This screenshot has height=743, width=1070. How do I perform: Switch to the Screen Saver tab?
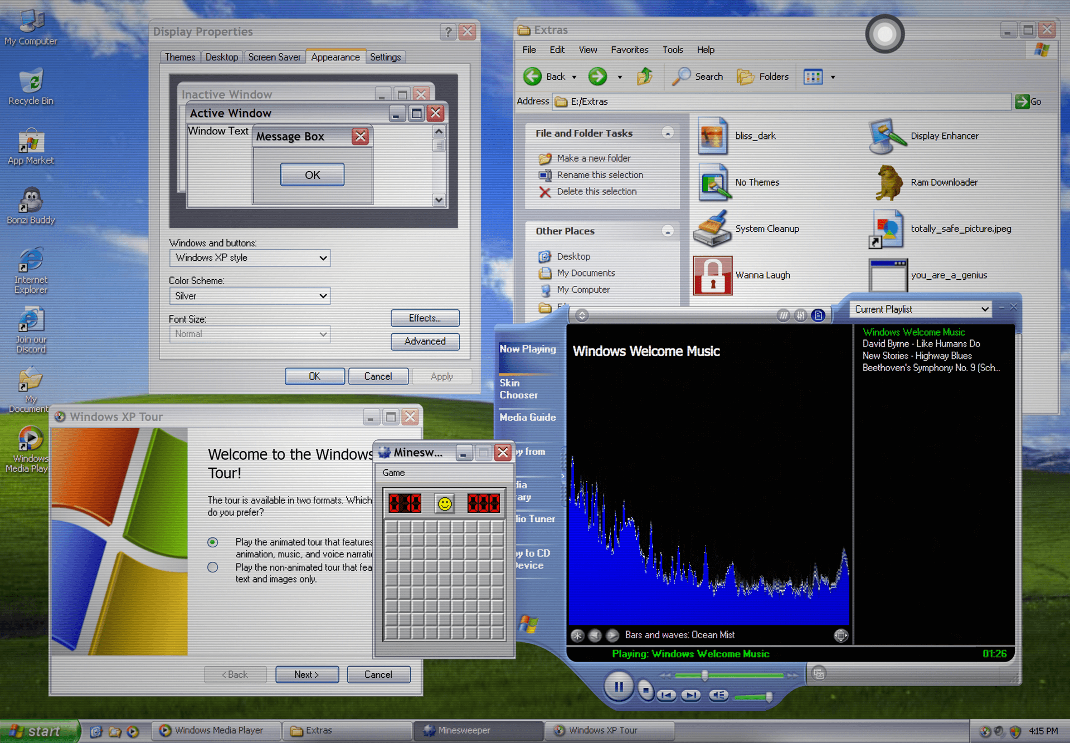(274, 56)
